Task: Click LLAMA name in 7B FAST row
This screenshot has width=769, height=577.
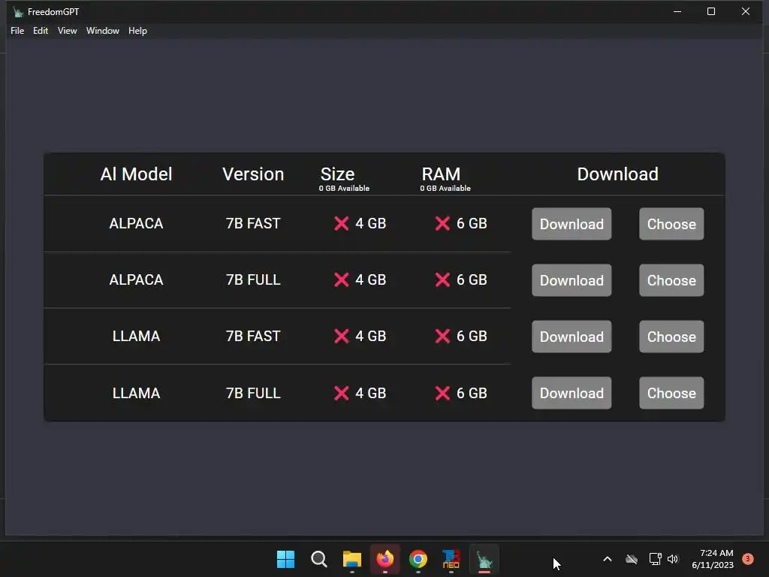Action: (x=136, y=336)
